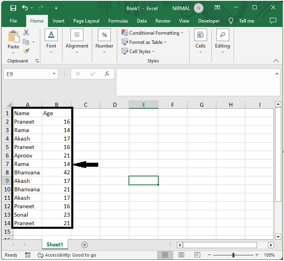This screenshot has height=261, width=284.
Task: Click the Select All corner triangle
Action: coord(9,104)
